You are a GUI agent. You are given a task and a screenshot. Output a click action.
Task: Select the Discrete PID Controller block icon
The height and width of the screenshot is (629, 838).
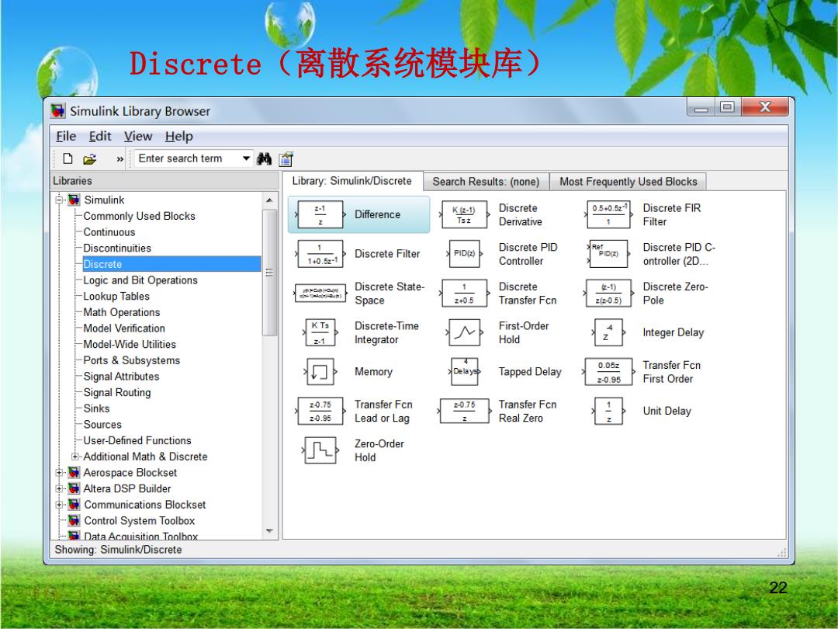465,254
